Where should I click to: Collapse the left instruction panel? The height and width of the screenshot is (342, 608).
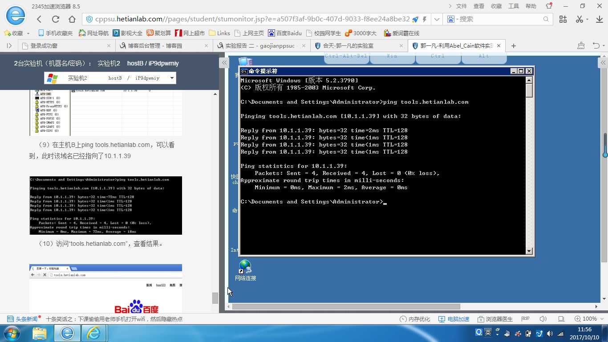coord(224,63)
